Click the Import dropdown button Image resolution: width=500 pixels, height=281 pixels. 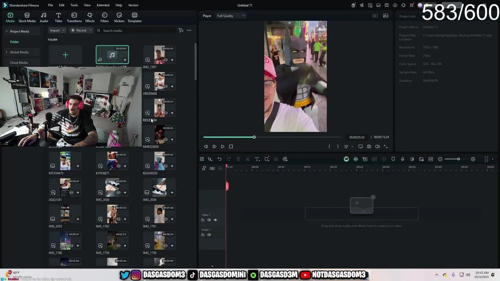[57, 30]
